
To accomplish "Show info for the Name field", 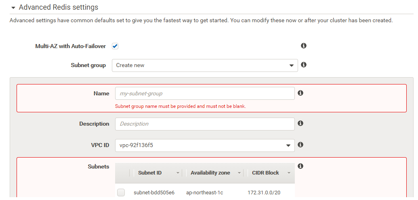I will click(300, 93).
